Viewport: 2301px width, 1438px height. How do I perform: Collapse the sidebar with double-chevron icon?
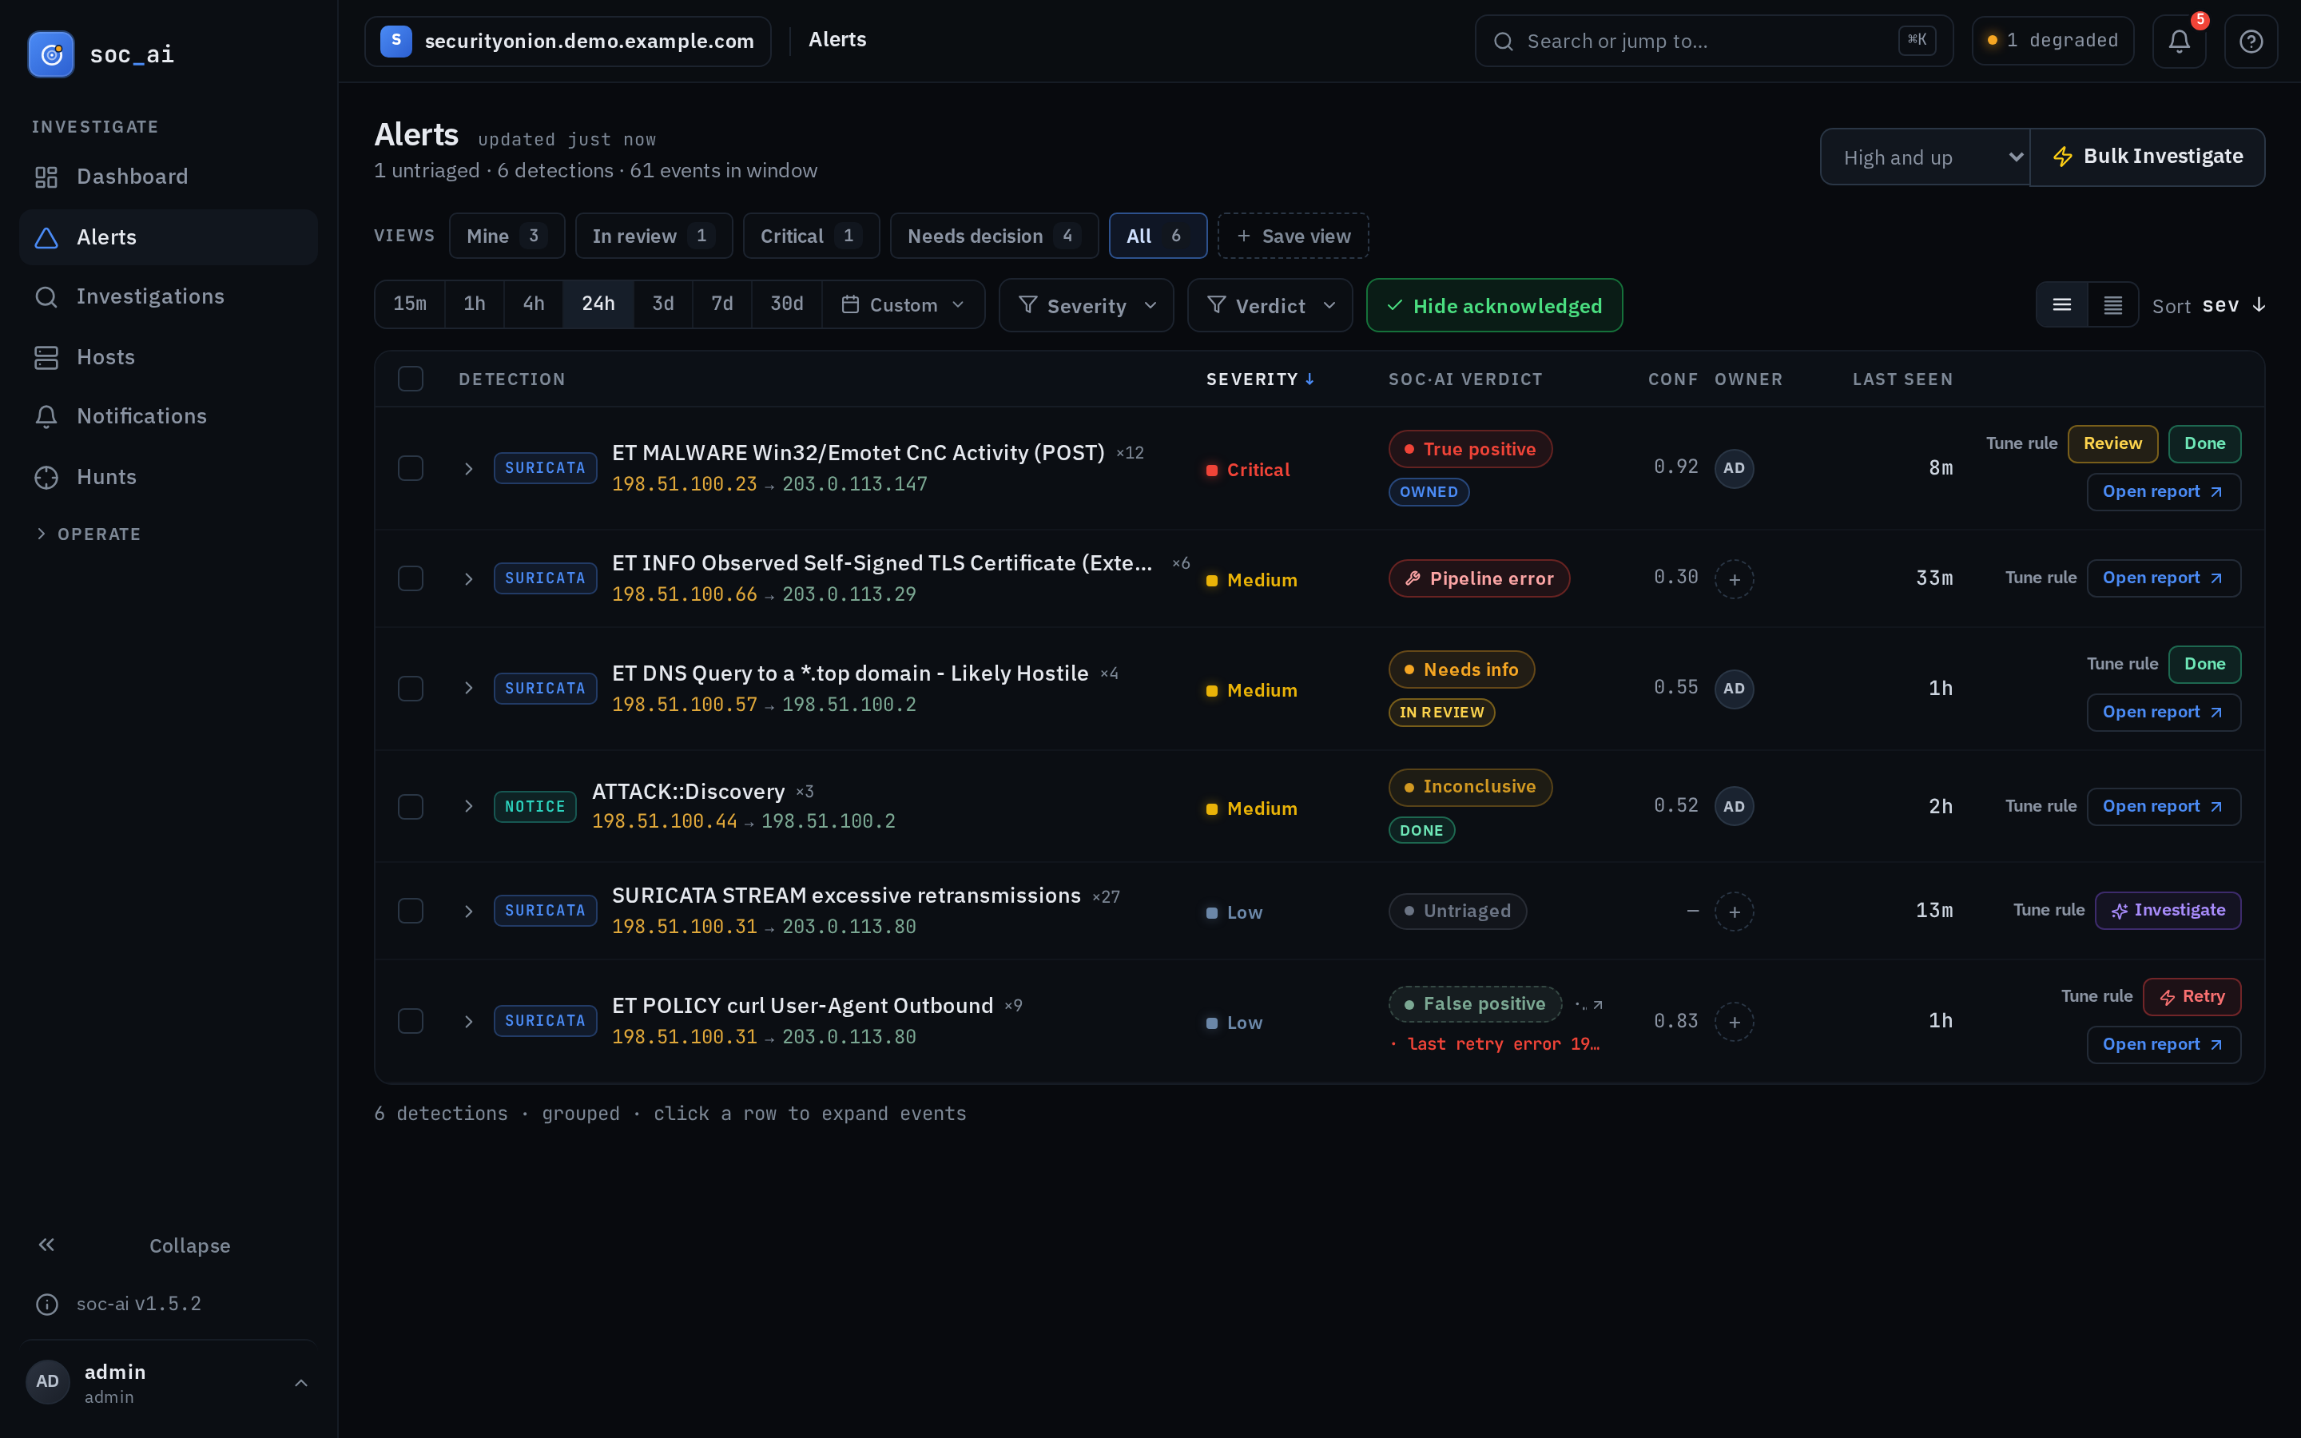pyautogui.click(x=46, y=1245)
